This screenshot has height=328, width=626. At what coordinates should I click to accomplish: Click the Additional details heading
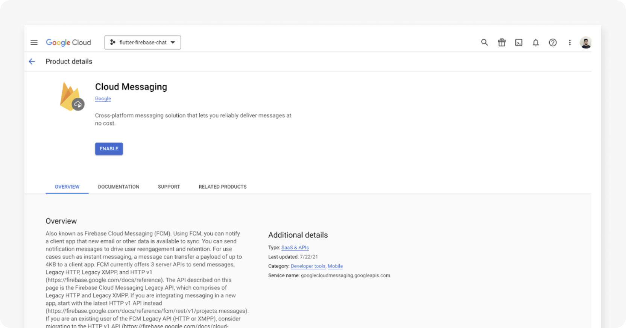click(x=298, y=235)
